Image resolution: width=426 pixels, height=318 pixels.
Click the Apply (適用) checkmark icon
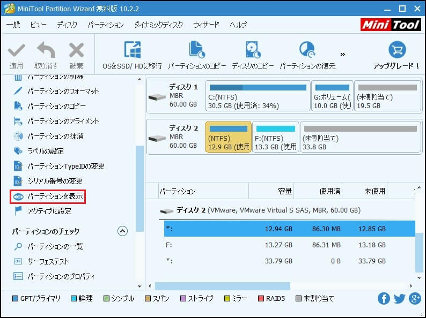pos(16,51)
